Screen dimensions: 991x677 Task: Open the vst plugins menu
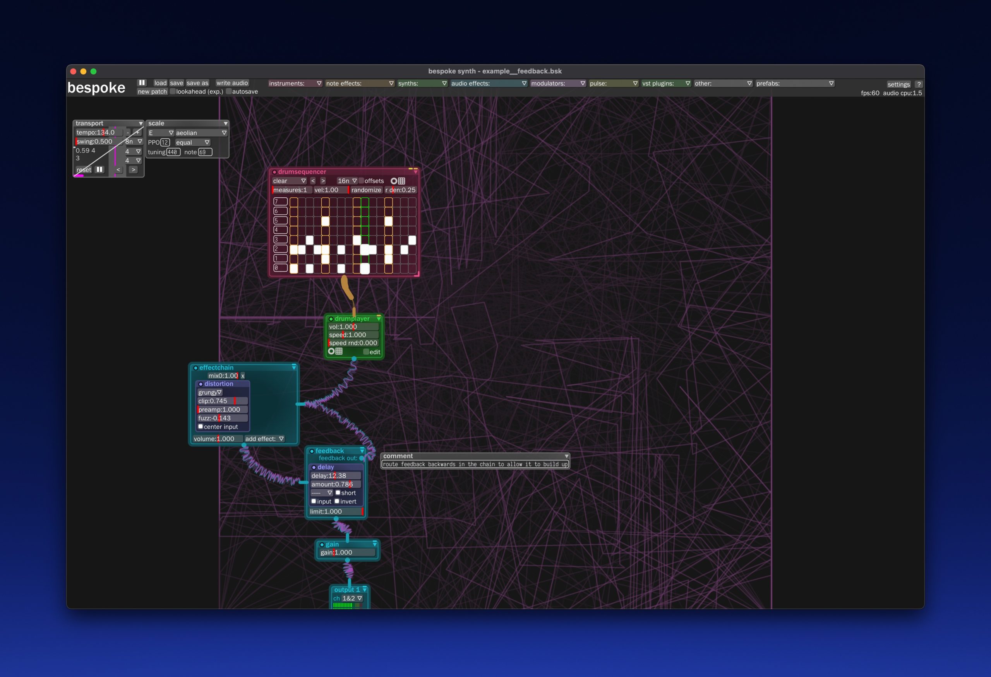click(666, 83)
